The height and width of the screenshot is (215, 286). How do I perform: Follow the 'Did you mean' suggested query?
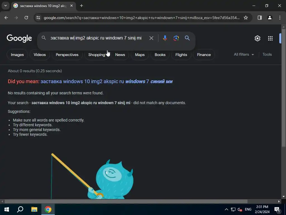pos(106,81)
